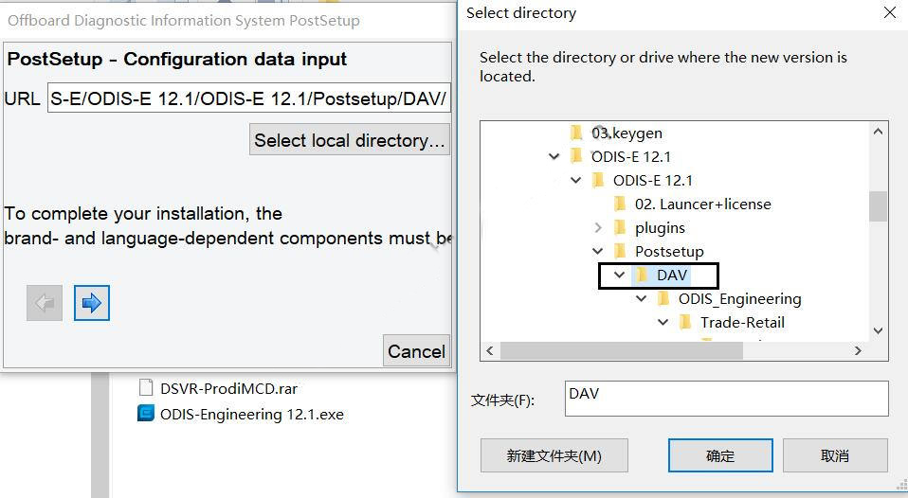Click the tree's vertical scrollbar down arrow
This screenshot has height=498, width=908.
(879, 330)
